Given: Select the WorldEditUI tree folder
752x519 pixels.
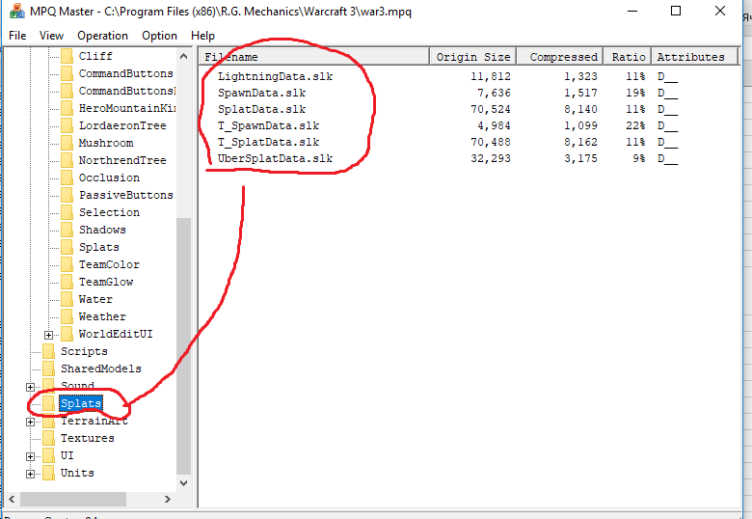Looking at the screenshot, I should 116,334.
